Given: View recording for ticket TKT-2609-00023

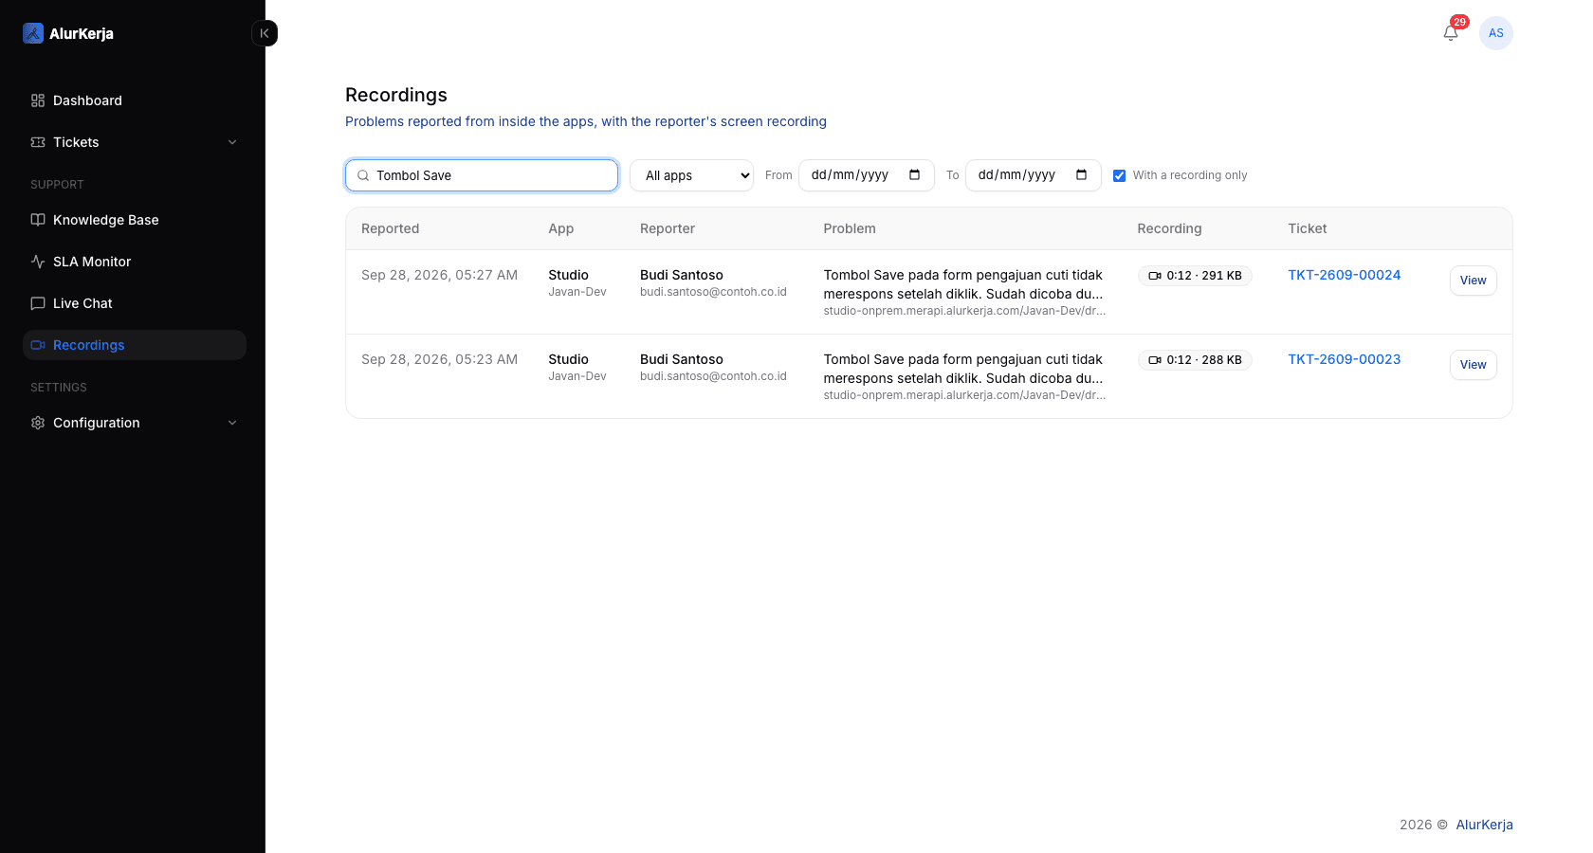Looking at the screenshot, I should pyautogui.click(x=1474, y=365).
